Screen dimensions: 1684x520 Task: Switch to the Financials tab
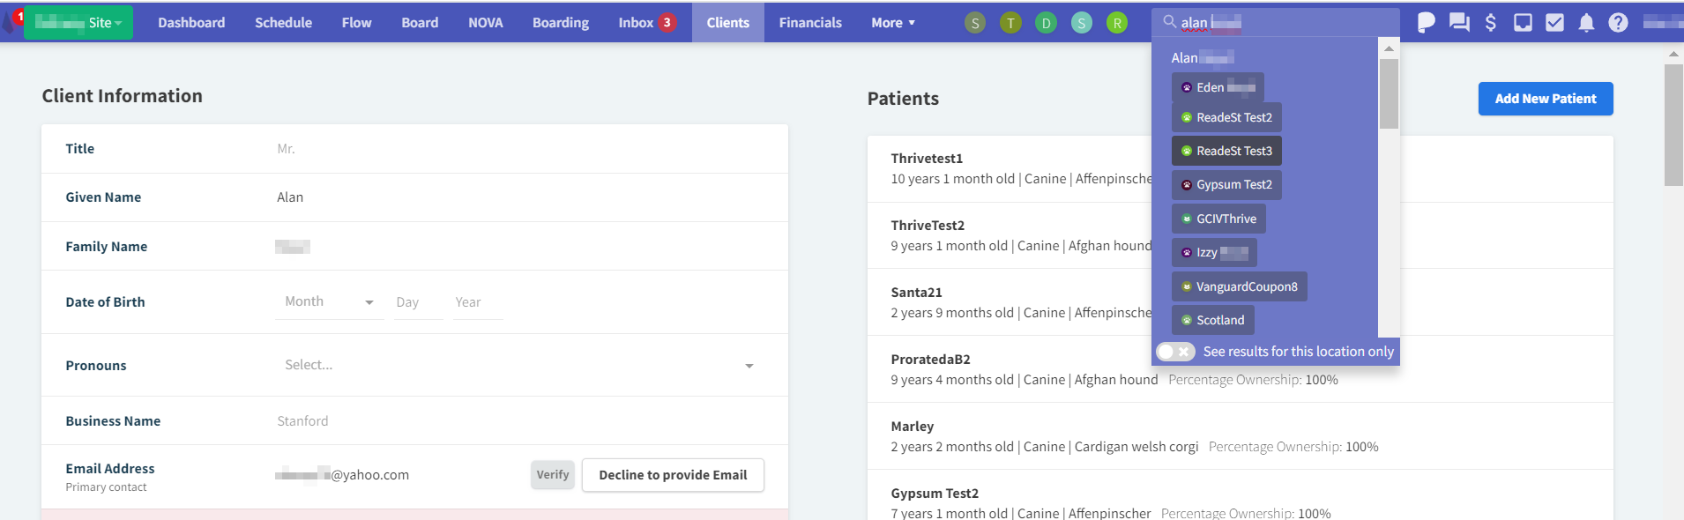point(809,23)
